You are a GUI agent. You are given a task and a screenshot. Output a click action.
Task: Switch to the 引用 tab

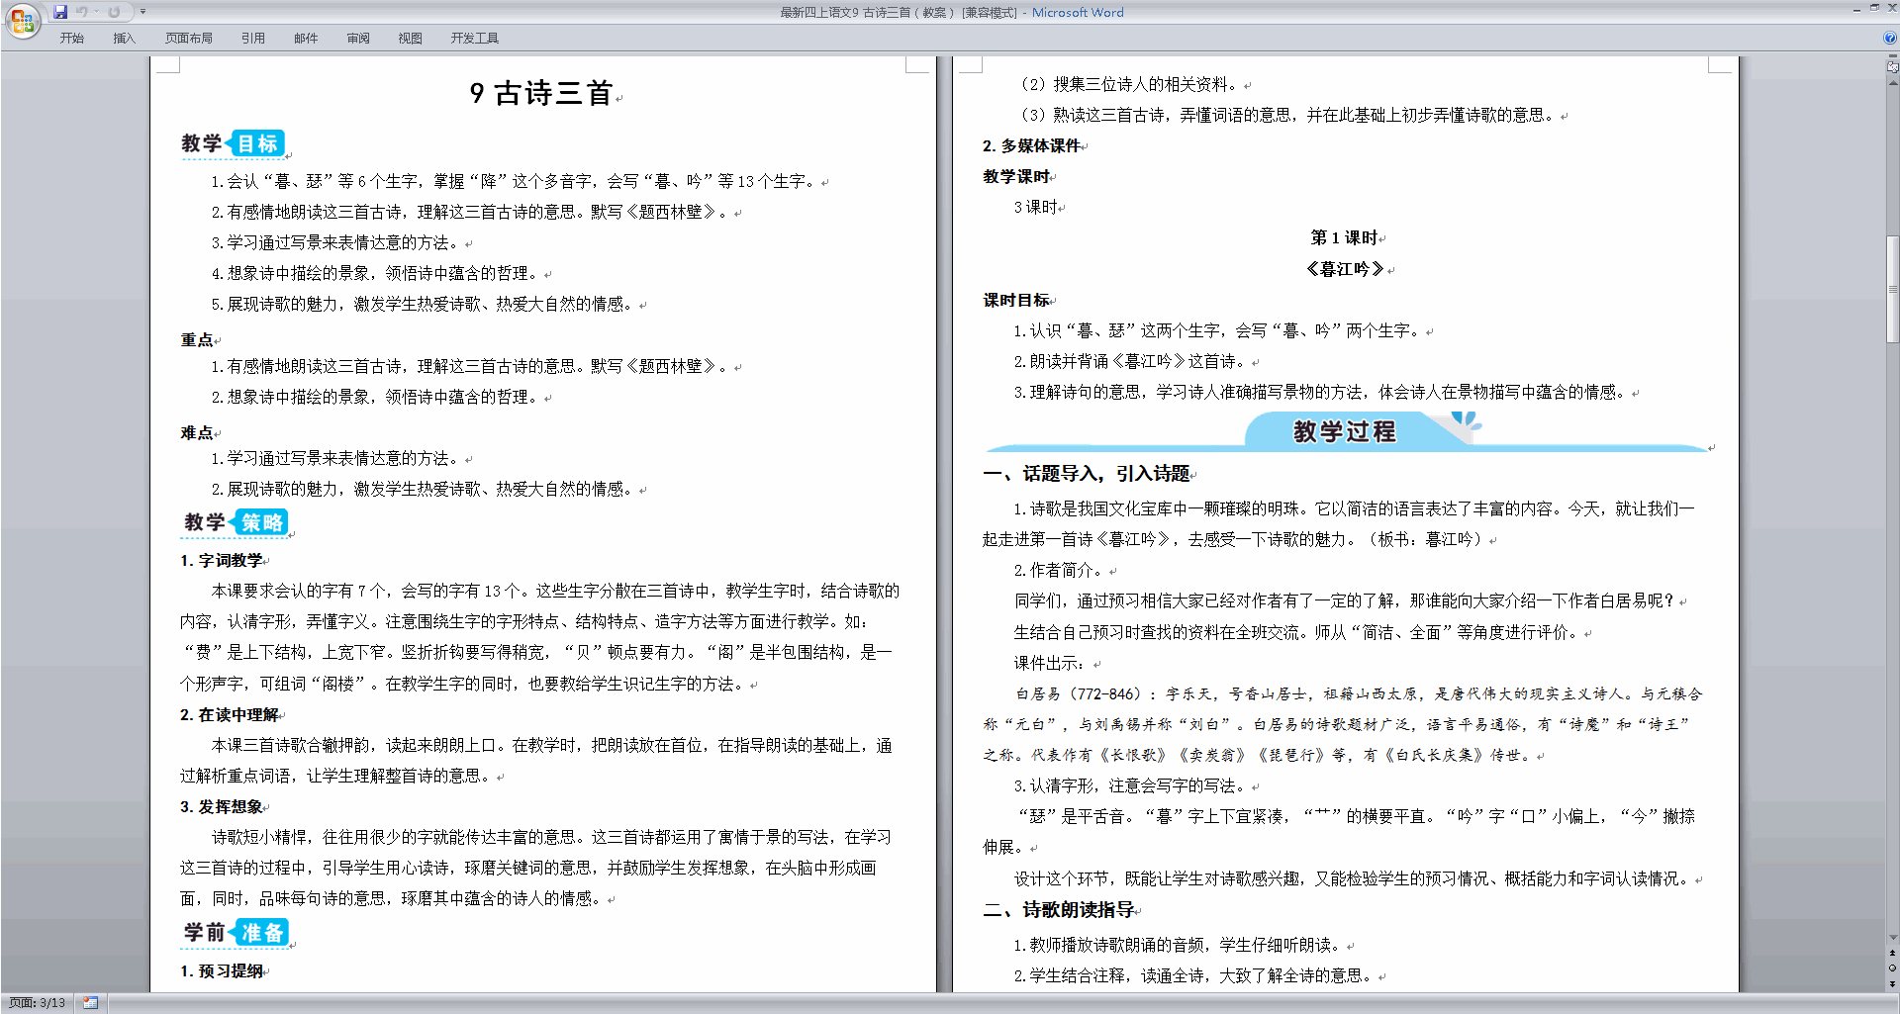[x=253, y=39]
